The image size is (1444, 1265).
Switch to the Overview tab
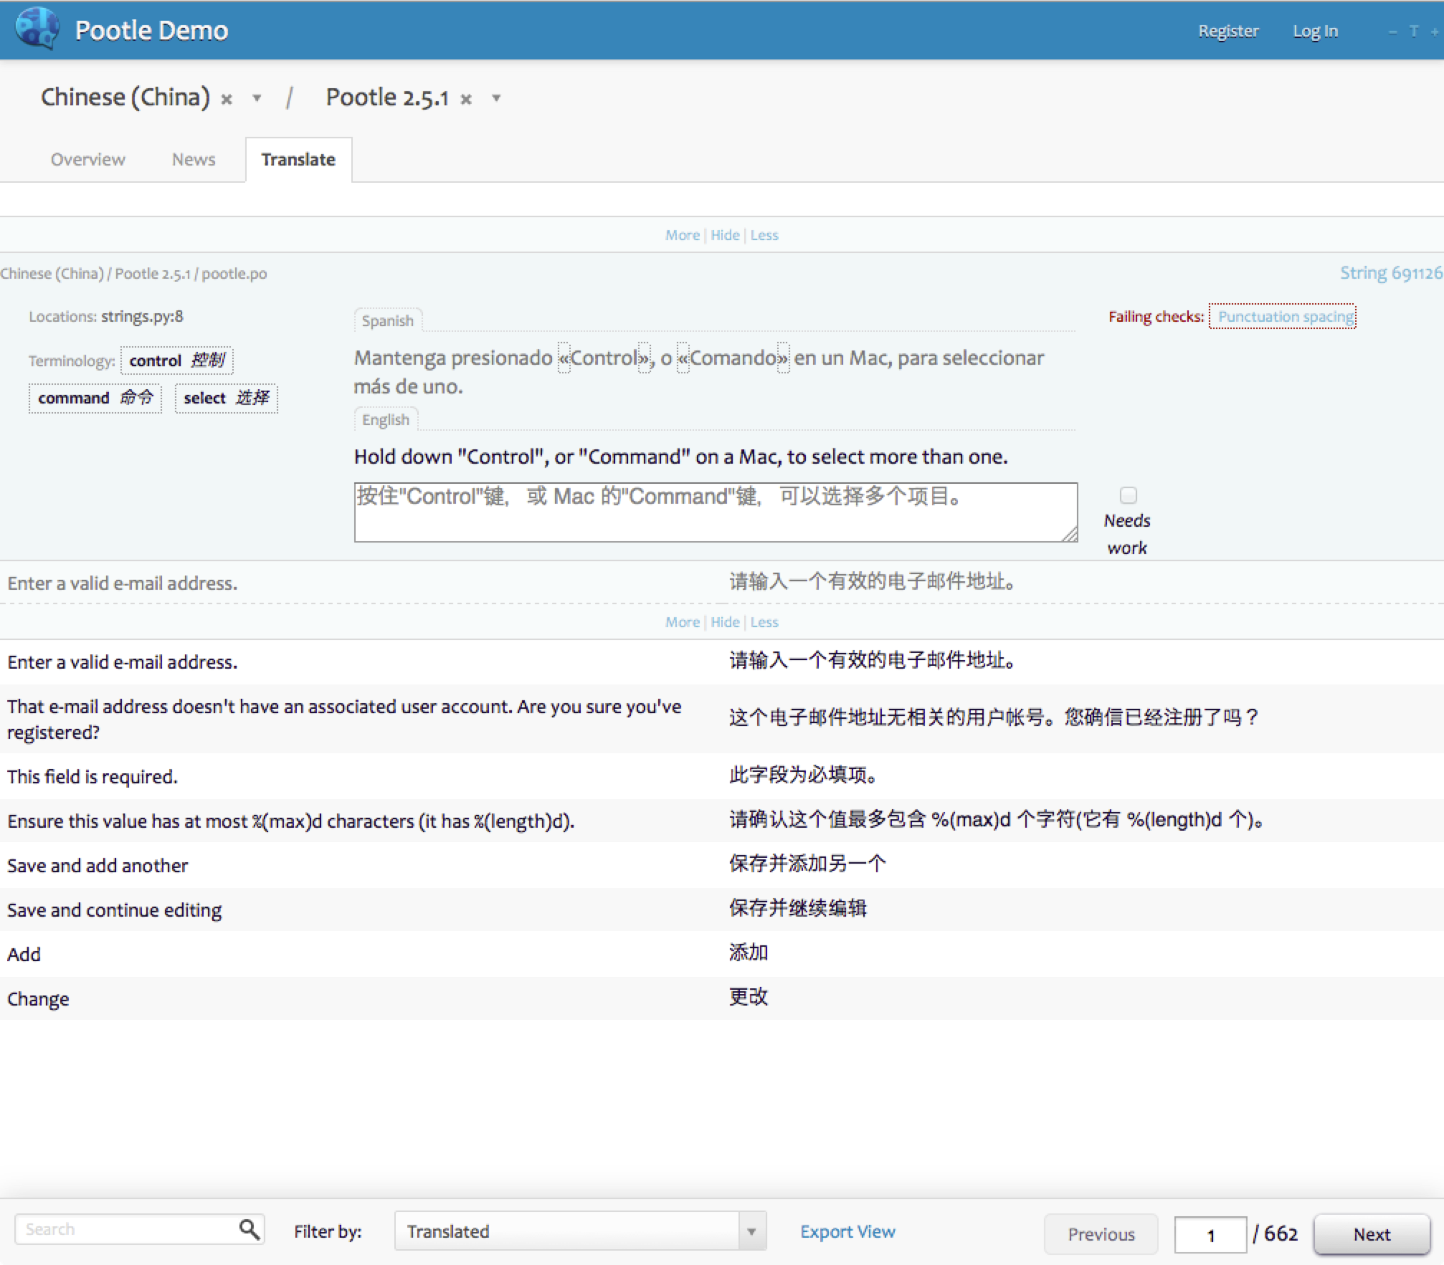pos(87,159)
